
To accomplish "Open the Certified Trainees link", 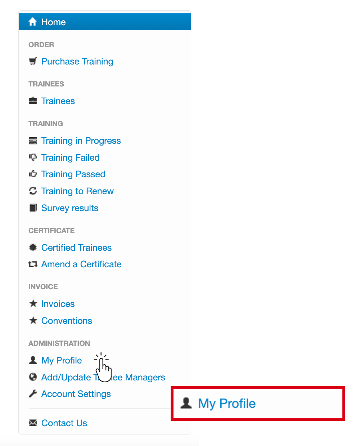I will 76,247.
